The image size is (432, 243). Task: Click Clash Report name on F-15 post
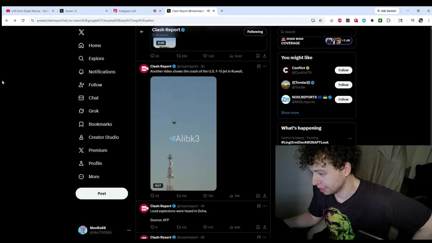pyautogui.click(x=161, y=66)
